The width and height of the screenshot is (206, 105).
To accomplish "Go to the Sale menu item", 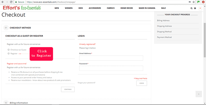I will pyautogui.click(x=163, y=8).
